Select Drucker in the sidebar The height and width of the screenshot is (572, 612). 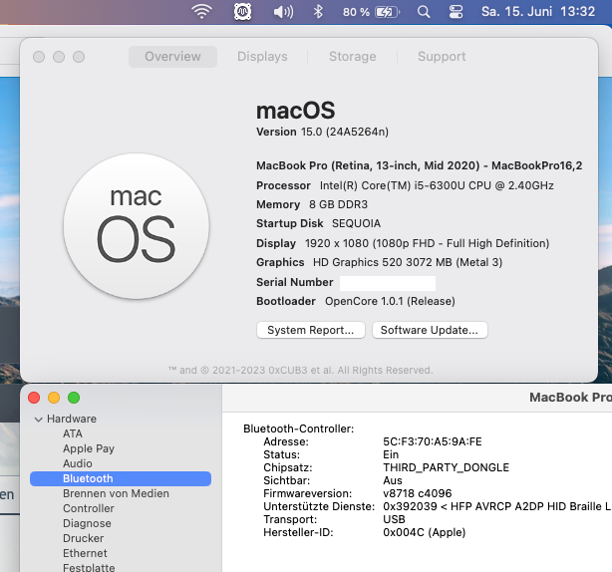(x=83, y=538)
